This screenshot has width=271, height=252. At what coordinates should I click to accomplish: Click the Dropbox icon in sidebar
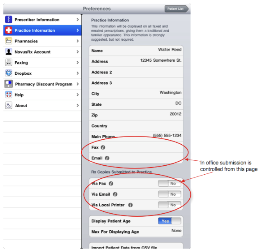pyautogui.click(x=8, y=73)
